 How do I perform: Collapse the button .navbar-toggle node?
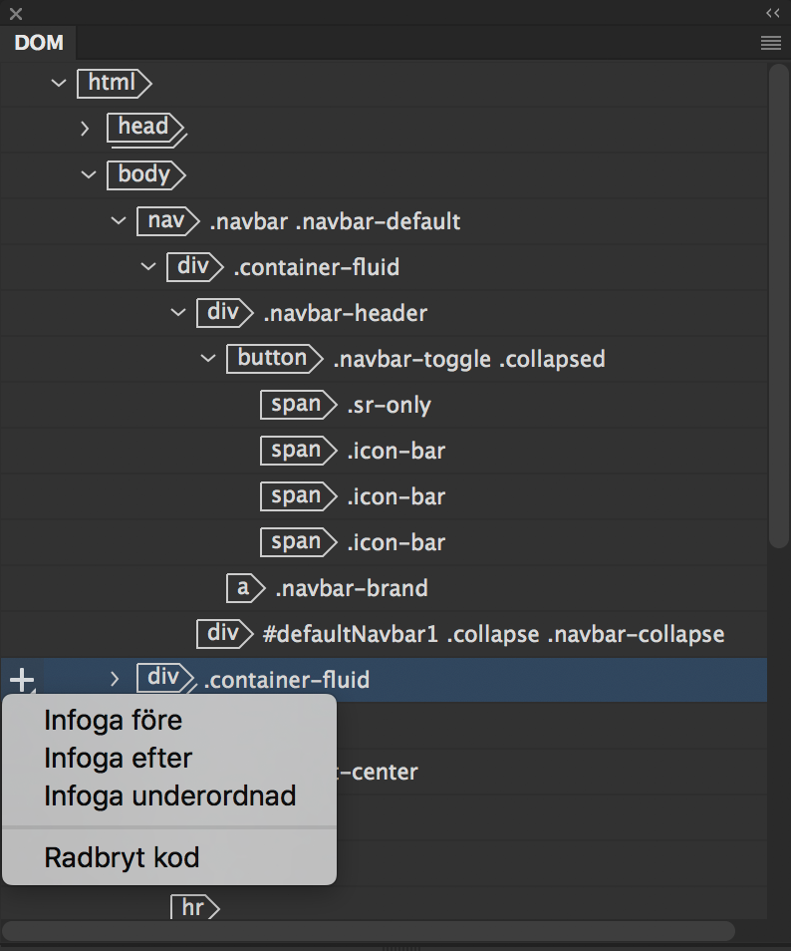pyautogui.click(x=208, y=358)
